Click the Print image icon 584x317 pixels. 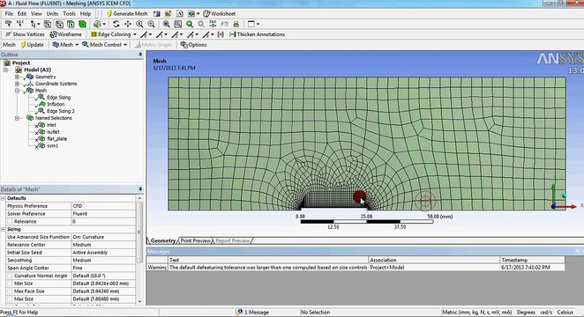click(x=236, y=24)
